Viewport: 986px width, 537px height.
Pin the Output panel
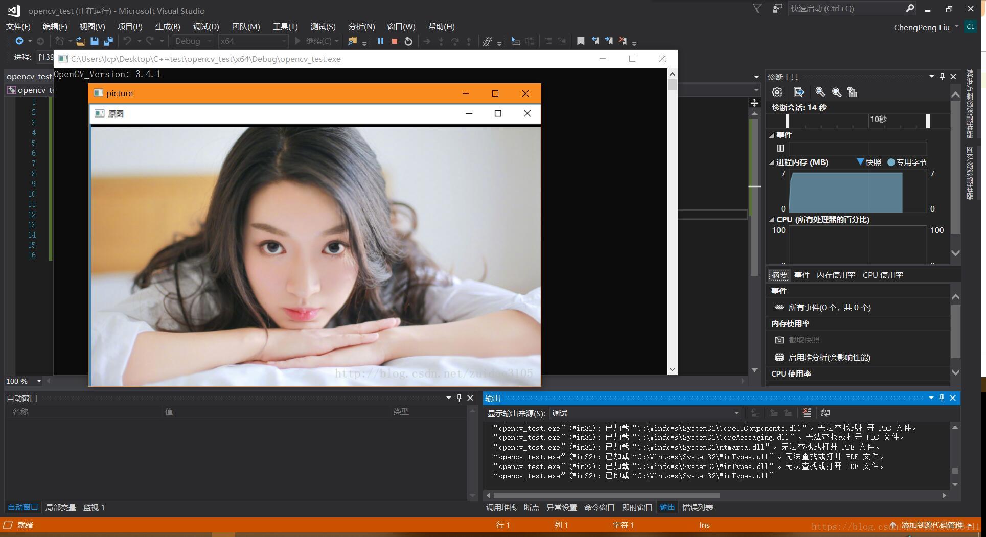(x=942, y=398)
